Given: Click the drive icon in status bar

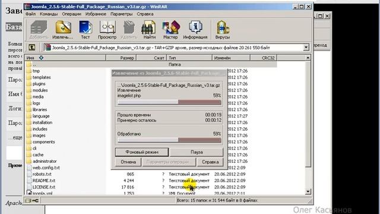Looking at the screenshot, I should (x=28, y=200).
